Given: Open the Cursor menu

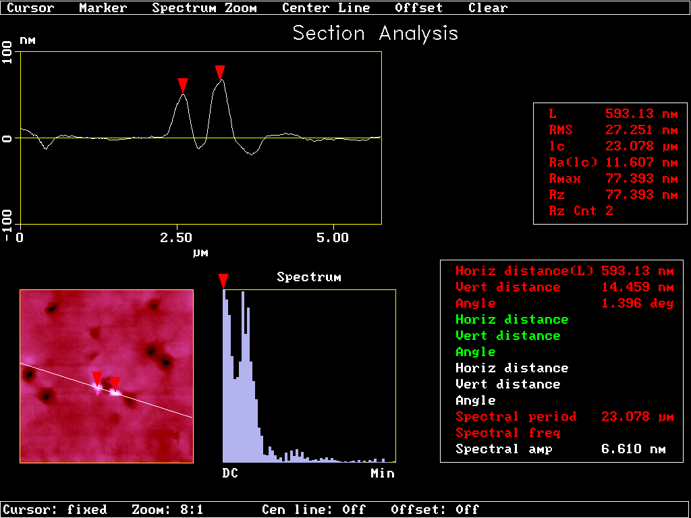Looking at the screenshot, I should click(30, 8).
